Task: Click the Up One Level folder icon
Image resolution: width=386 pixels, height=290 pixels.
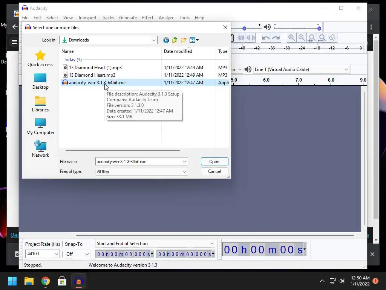Action: pyautogui.click(x=175, y=40)
